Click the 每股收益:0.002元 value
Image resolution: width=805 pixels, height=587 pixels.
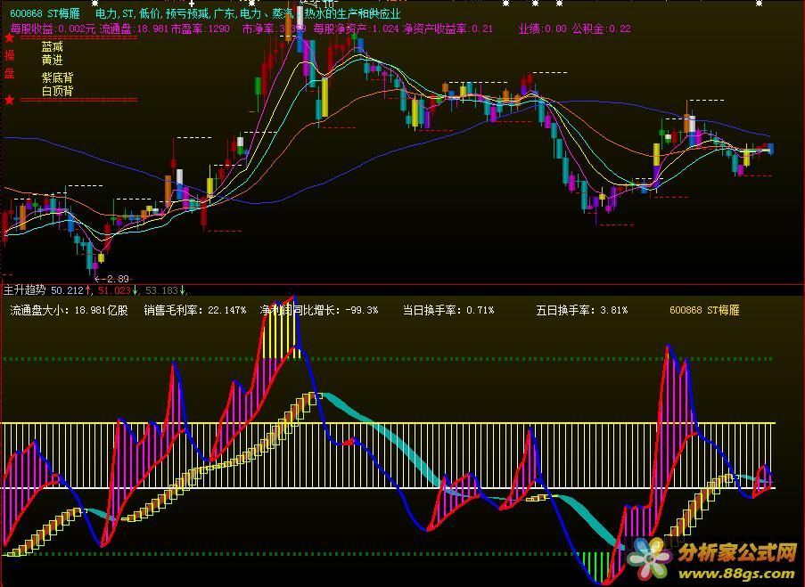(53, 29)
